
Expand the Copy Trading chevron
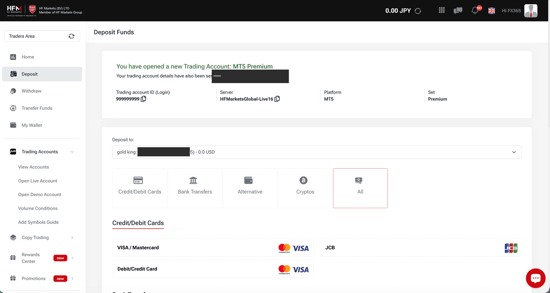72,238
